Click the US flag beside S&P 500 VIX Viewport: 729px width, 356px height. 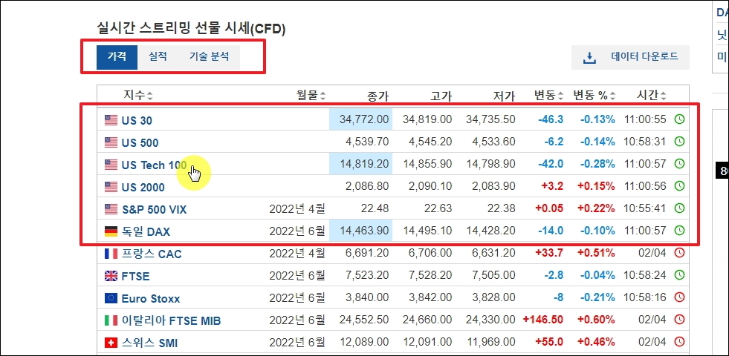pos(111,209)
